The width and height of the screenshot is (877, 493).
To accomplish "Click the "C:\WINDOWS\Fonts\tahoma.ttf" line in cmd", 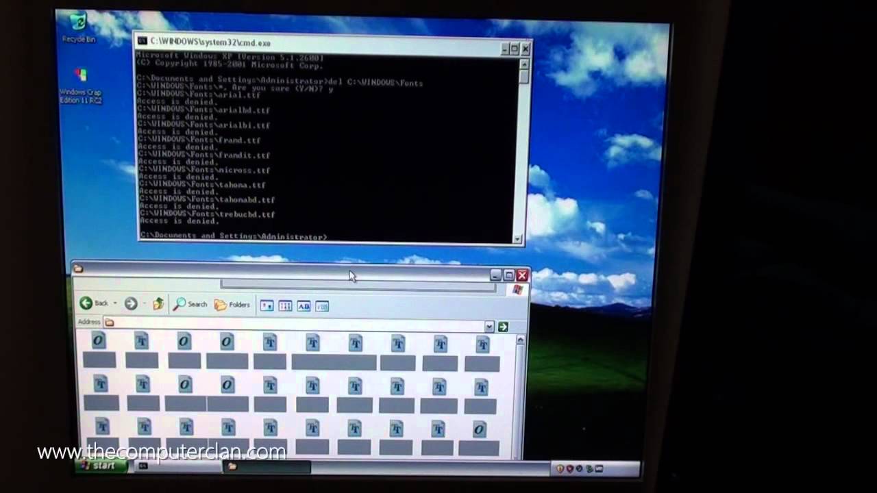I will coord(202,185).
